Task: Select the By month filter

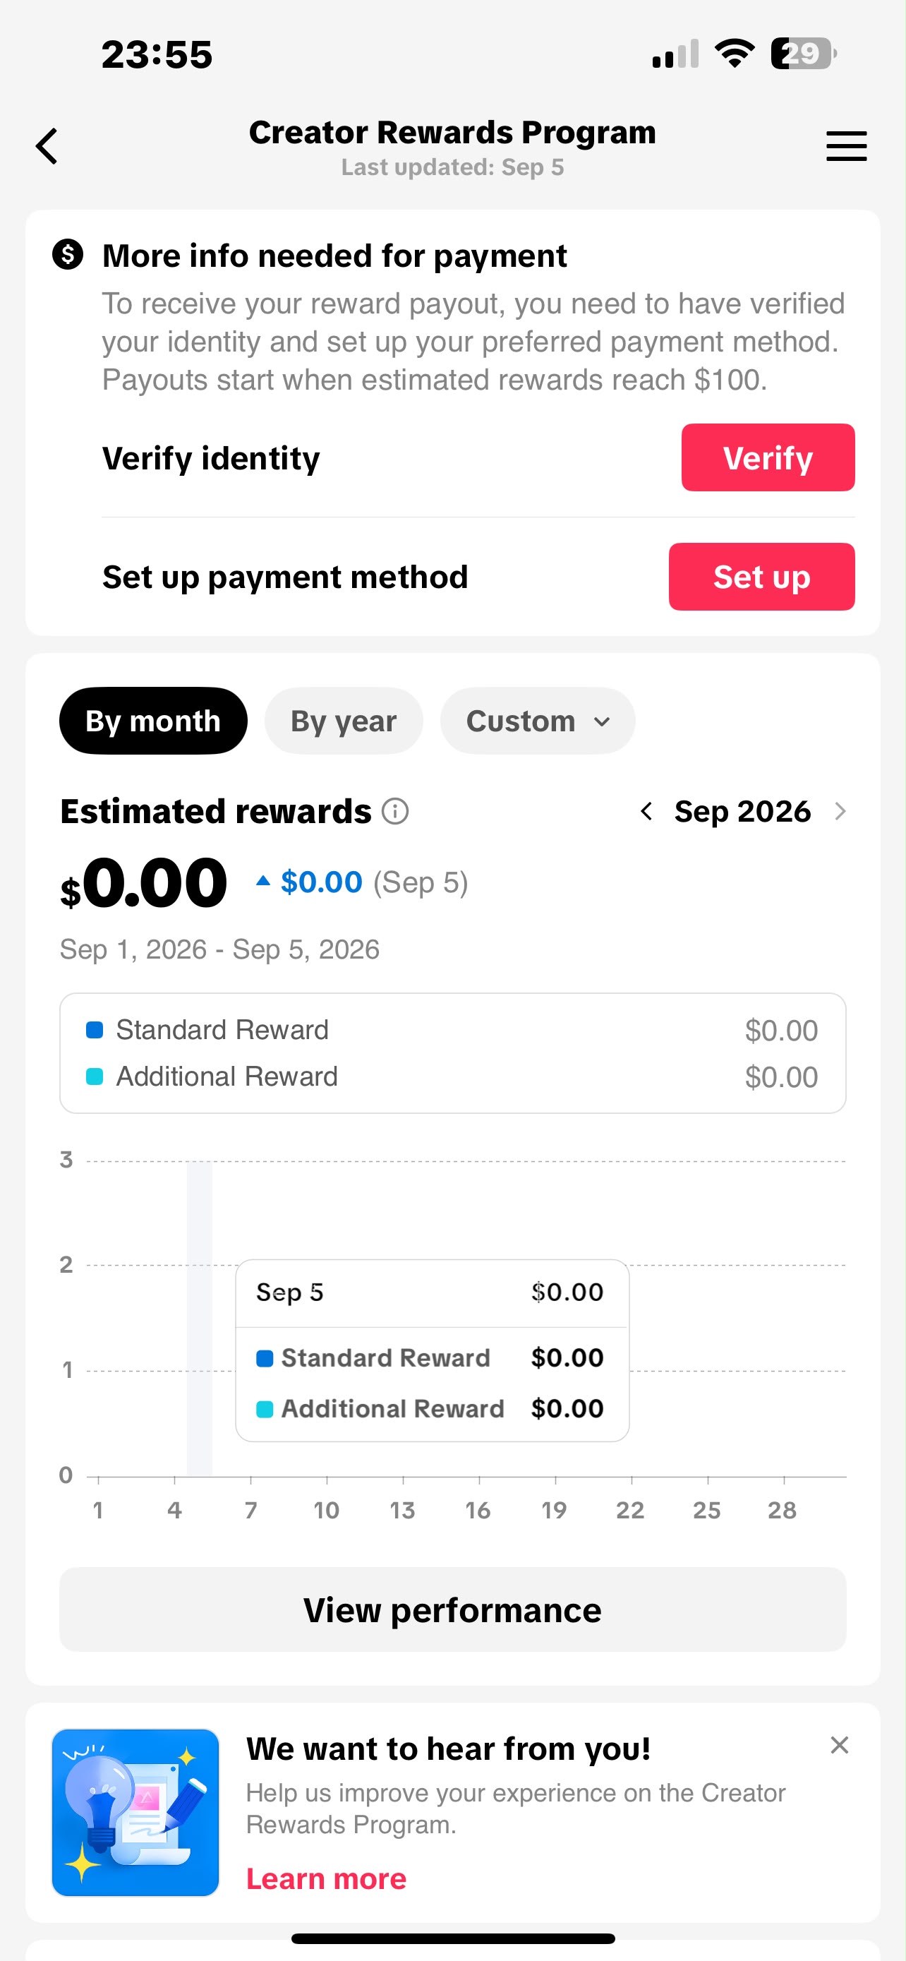Action: (153, 721)
